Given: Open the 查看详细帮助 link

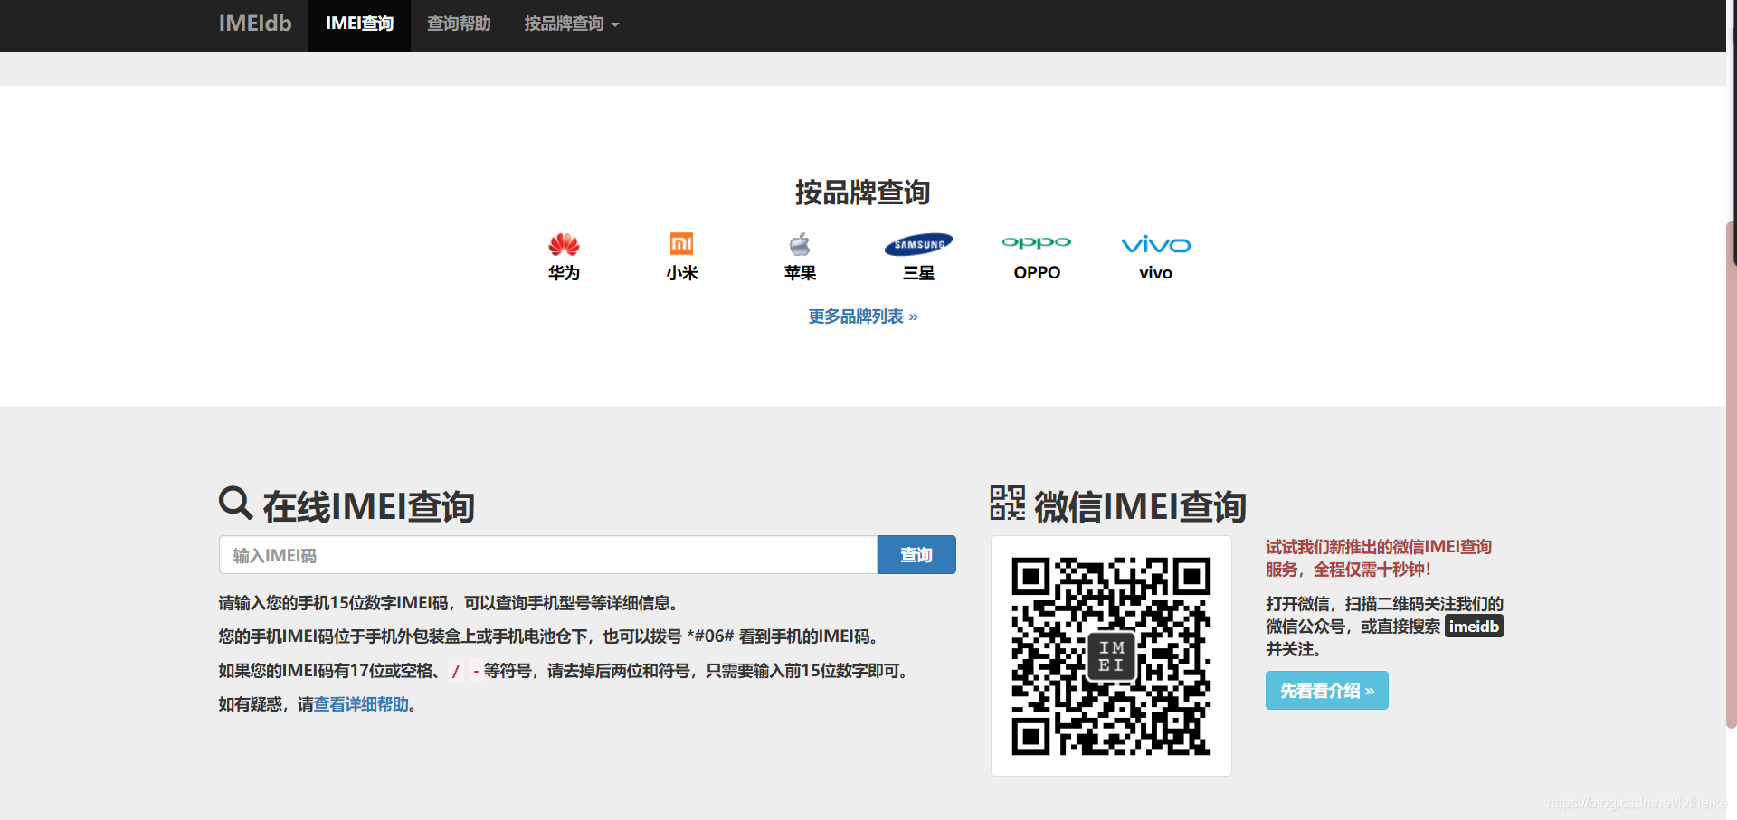Looking at the screenshot, I should (362, 704).
